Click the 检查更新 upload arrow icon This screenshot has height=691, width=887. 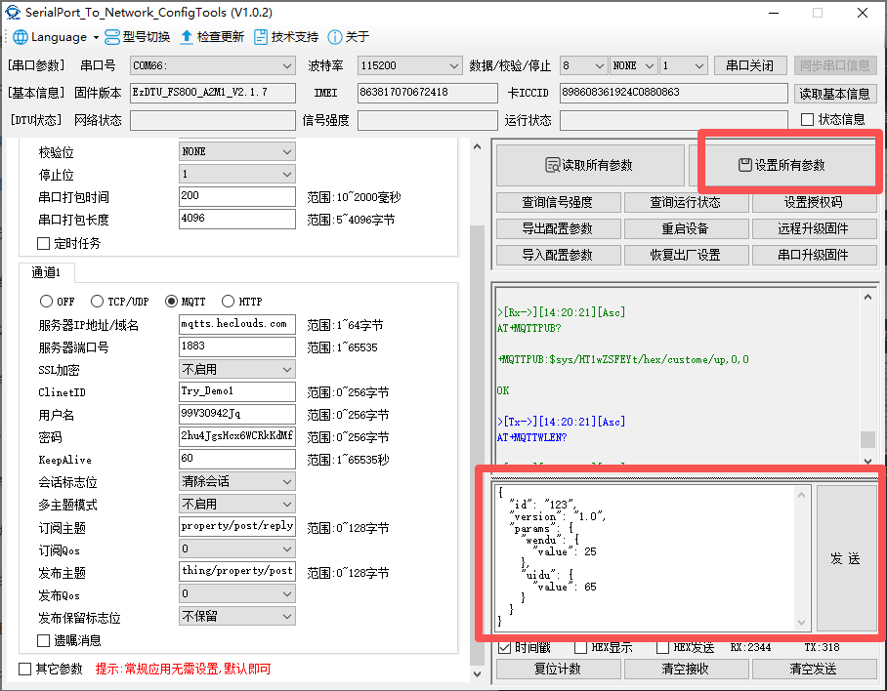point(187,37)
